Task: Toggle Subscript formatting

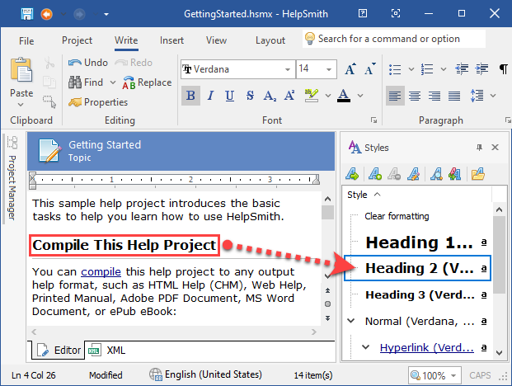Action: tap(270, 96)
